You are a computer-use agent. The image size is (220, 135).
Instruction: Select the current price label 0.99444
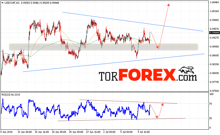click(214, 33)
